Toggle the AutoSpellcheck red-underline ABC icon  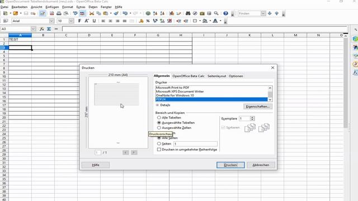click(x=82, y=13)
